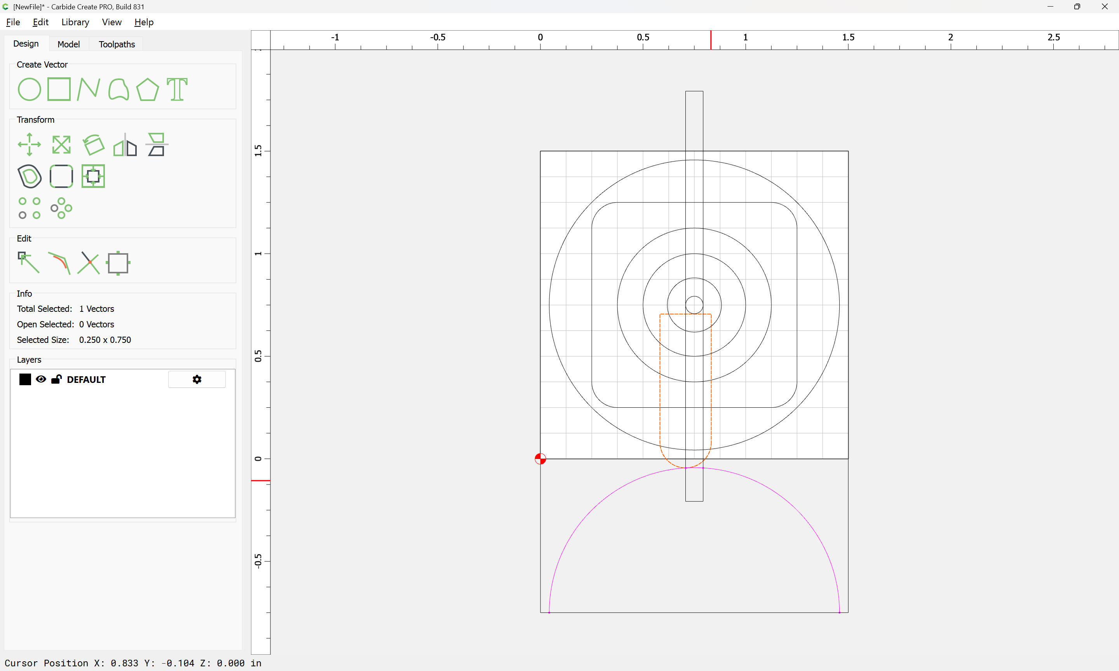The image size is (1119, 671).
Task: Open the Library menu
Action: pos(75,22)
